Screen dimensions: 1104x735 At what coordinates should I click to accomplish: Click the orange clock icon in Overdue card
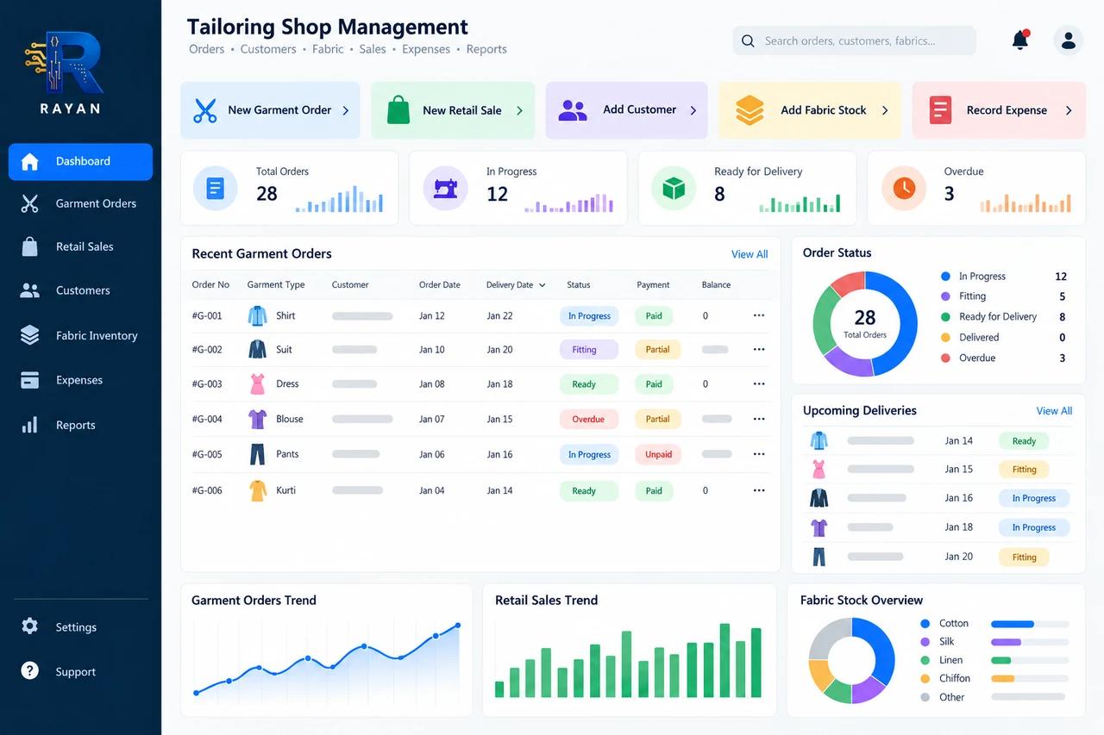pos(904,188)
